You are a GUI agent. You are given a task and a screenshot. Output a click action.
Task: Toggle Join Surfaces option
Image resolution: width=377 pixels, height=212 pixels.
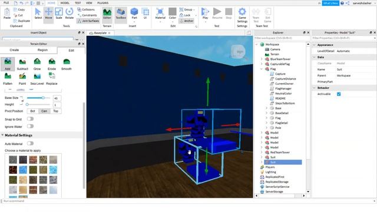[x=88, y=21]
